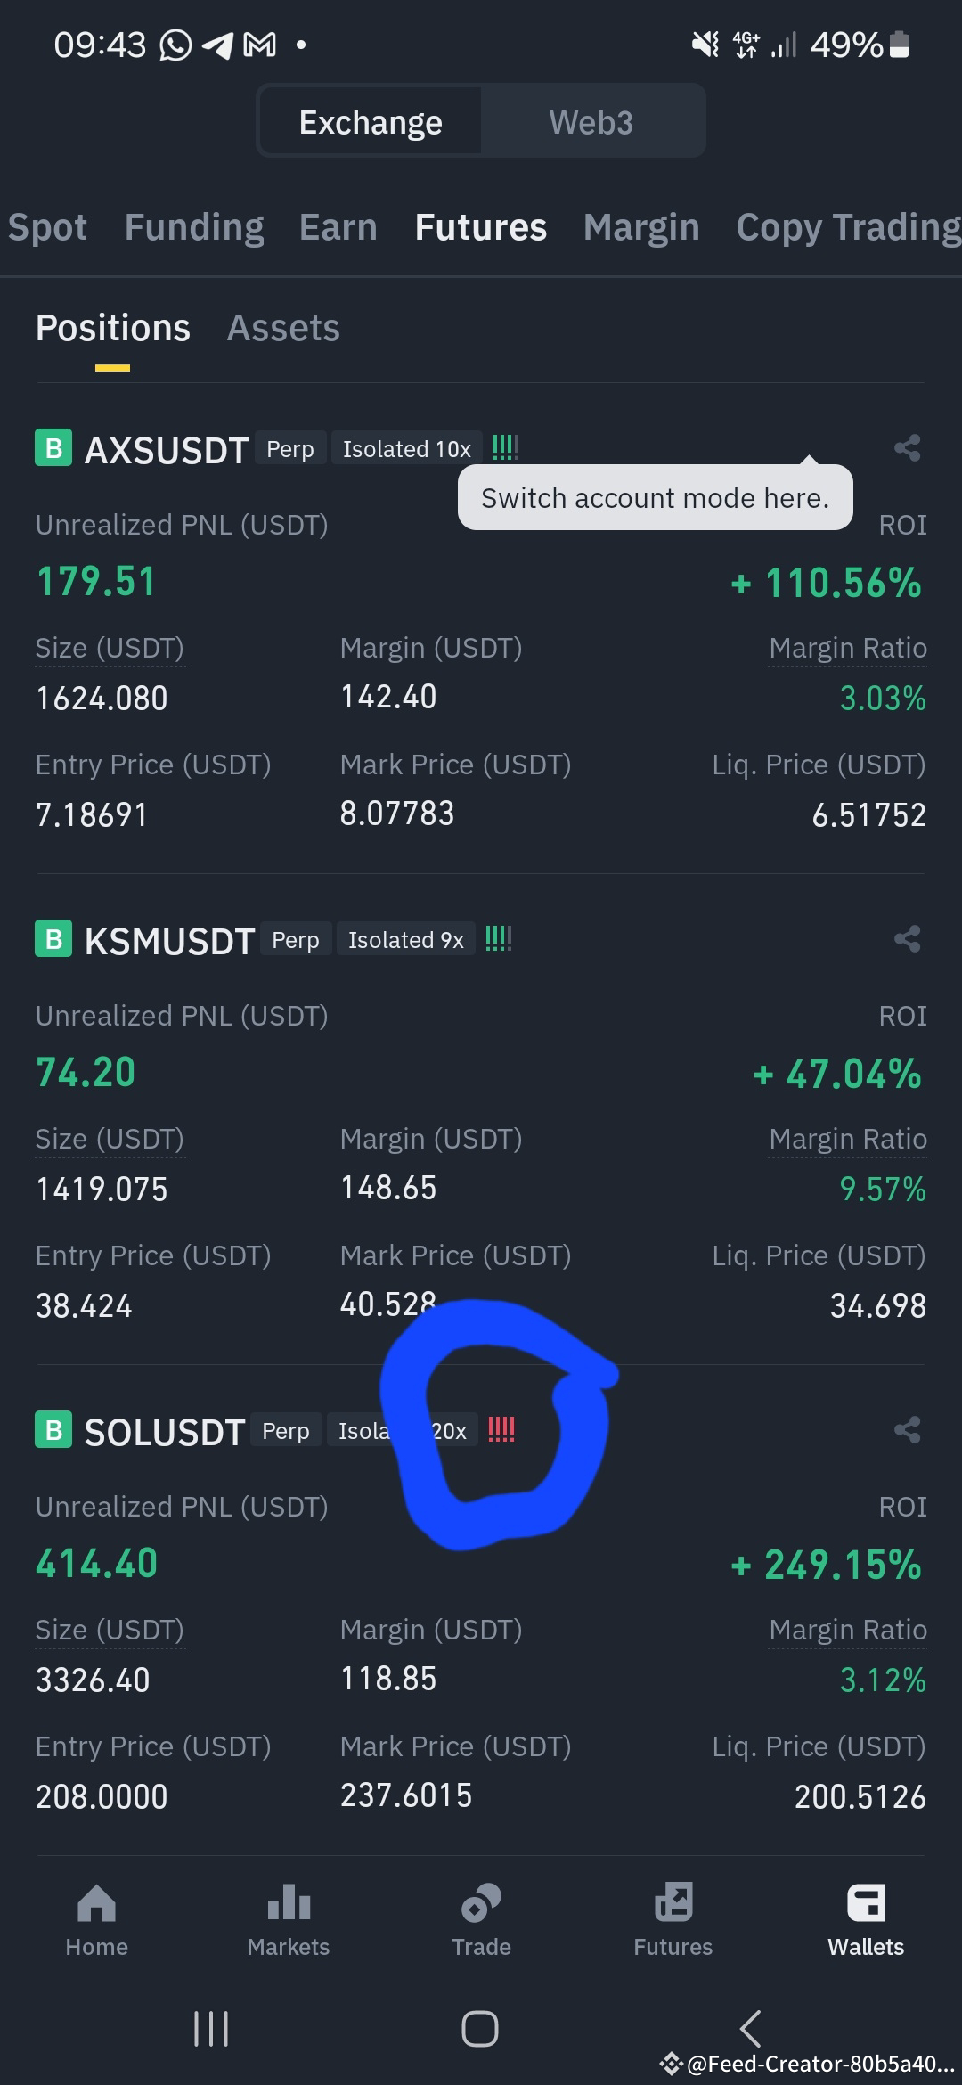Screen dimensions: 962x2085
Task: Open Size (USDT) info on AXSUSDT
Action: [110, 648]
